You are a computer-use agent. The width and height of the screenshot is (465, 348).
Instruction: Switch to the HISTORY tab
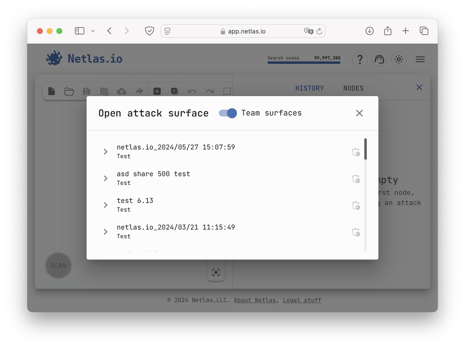[309, 88]
